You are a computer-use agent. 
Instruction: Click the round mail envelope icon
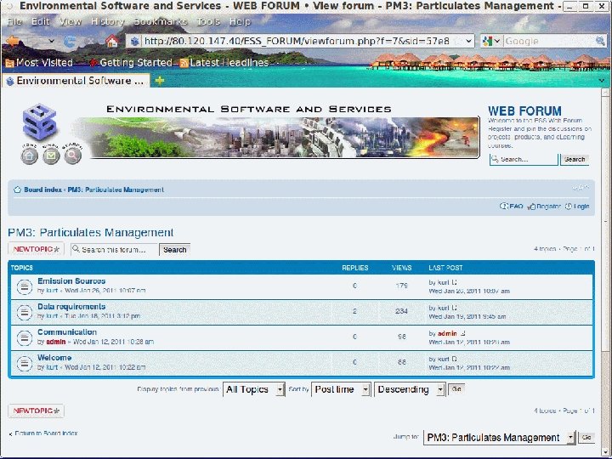tap(51, 156)
